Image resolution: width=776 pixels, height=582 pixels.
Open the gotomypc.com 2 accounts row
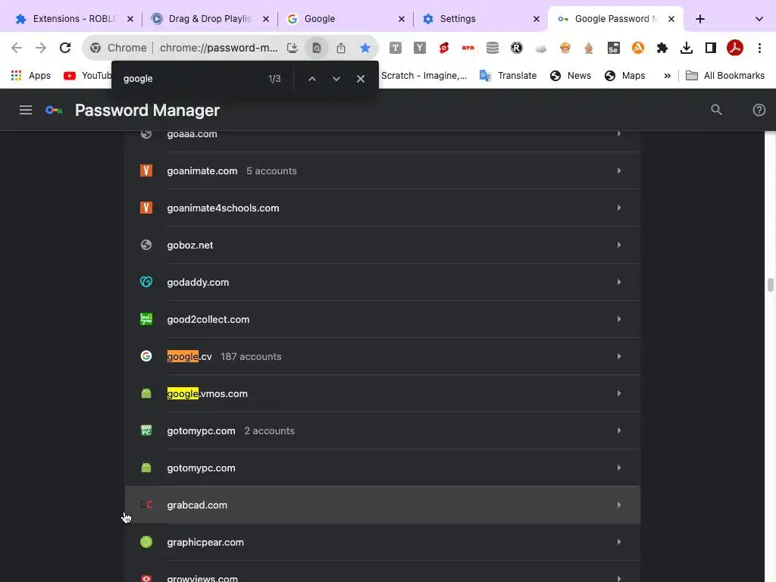383,430
